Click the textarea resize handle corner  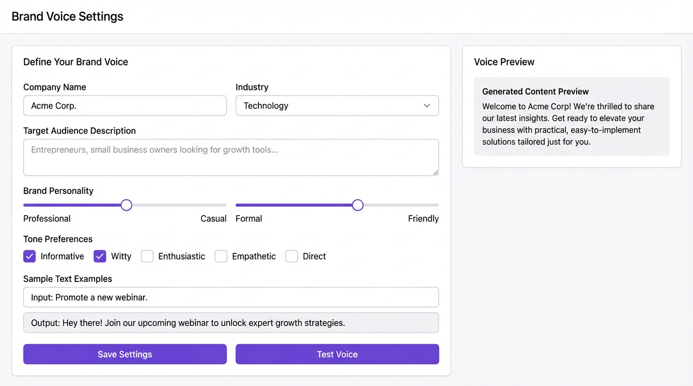coord(436,172)
